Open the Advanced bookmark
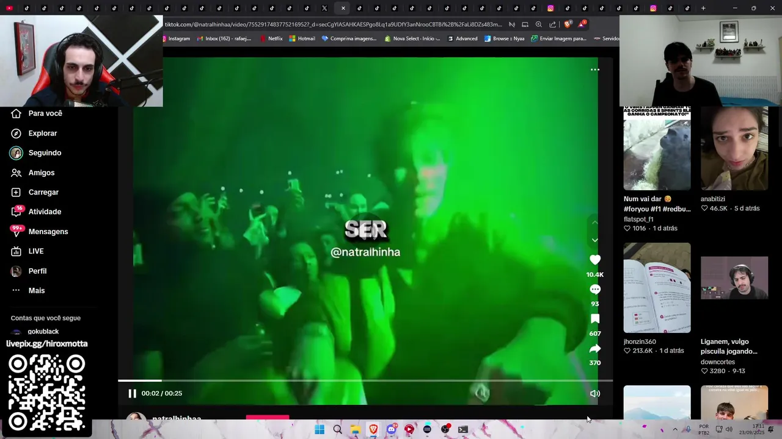This screenshot has width=782, height=439. click(462, 38)
